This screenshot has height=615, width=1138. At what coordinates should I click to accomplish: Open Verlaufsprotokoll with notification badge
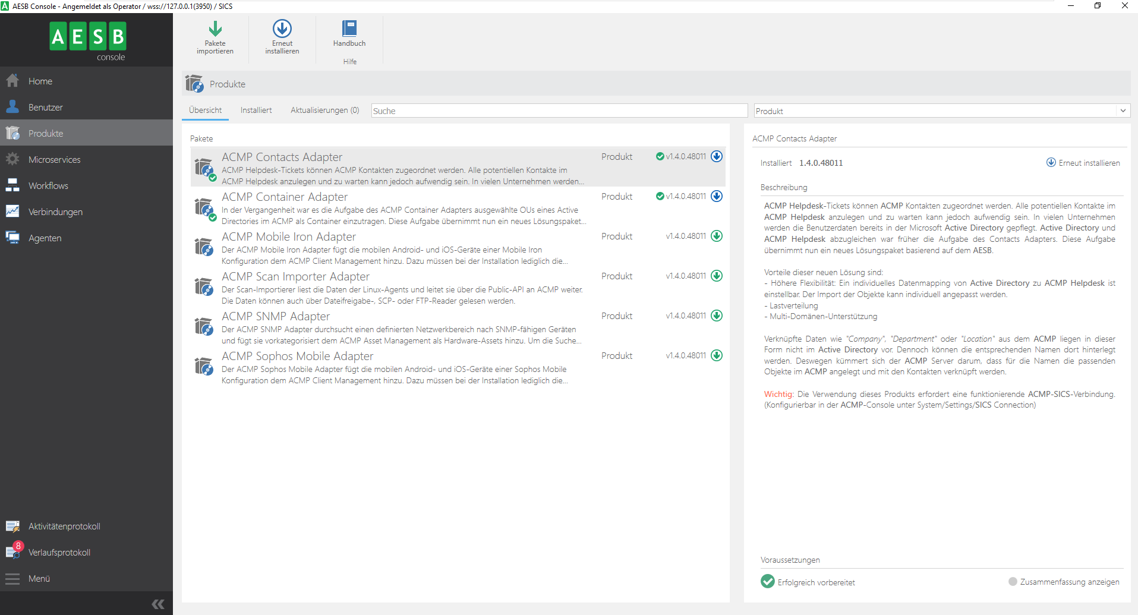click(x=86, y=552)
